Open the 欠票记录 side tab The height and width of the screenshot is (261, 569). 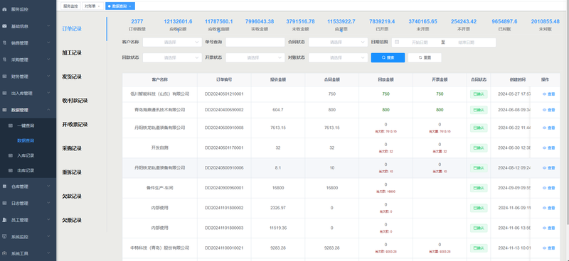[72, 220]
